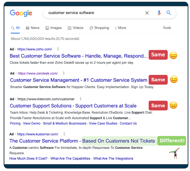Open options menu for Zoho ad
Viewport: 190px width, 171px height.
pos(58,49)
